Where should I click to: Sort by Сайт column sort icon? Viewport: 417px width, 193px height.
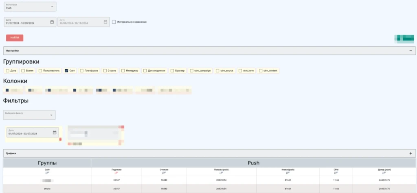coord(47,173)
